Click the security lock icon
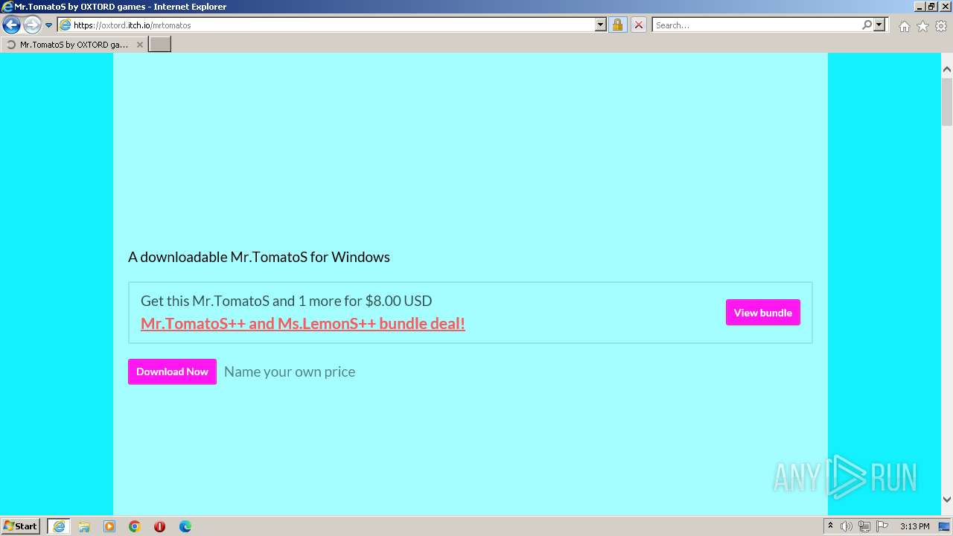 pyautogui.click(x=617, y=25)
